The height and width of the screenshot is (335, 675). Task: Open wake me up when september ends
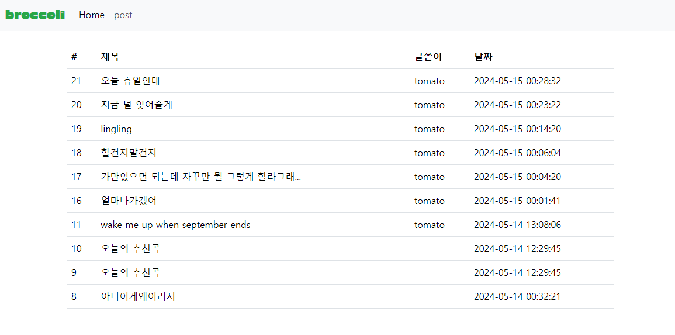pos(176,225)
